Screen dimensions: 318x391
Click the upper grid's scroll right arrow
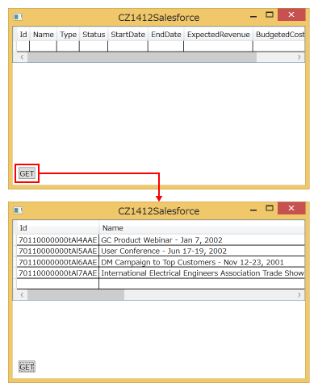coord(299,57)
